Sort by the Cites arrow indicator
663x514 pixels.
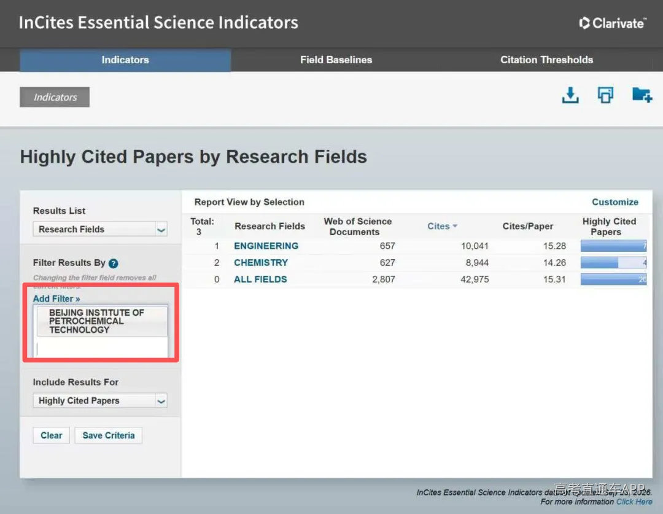[x=455, y=226]
